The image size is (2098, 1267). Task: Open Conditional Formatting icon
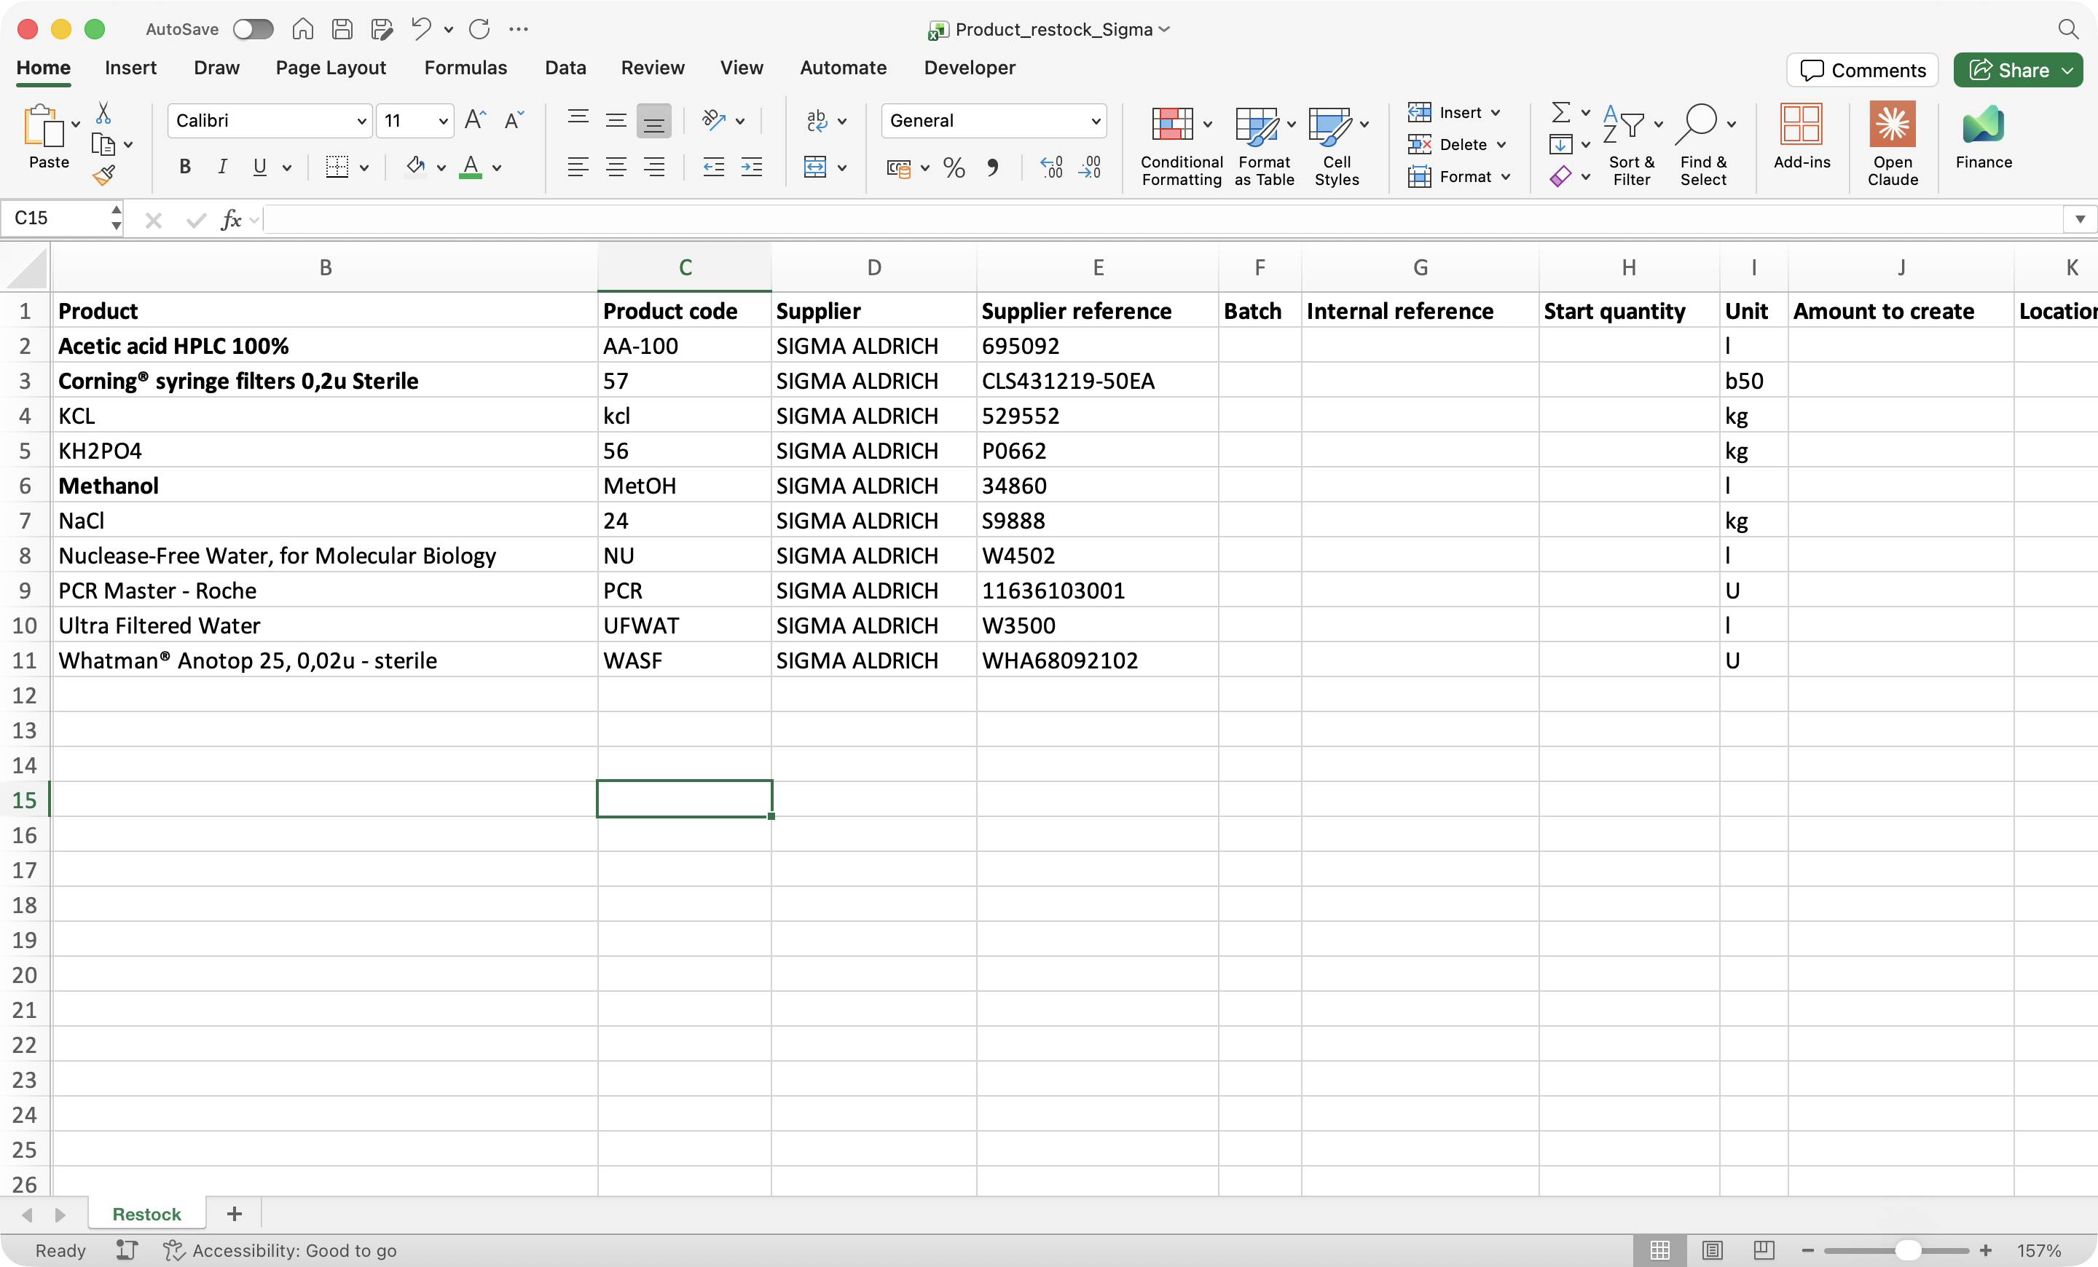pos(1172,125)
